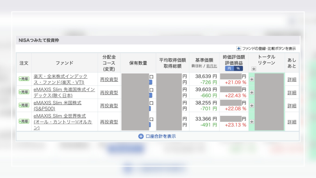Switch 基準価額 comparison to 前月比
316x178 pixels.
coord(211,66)
